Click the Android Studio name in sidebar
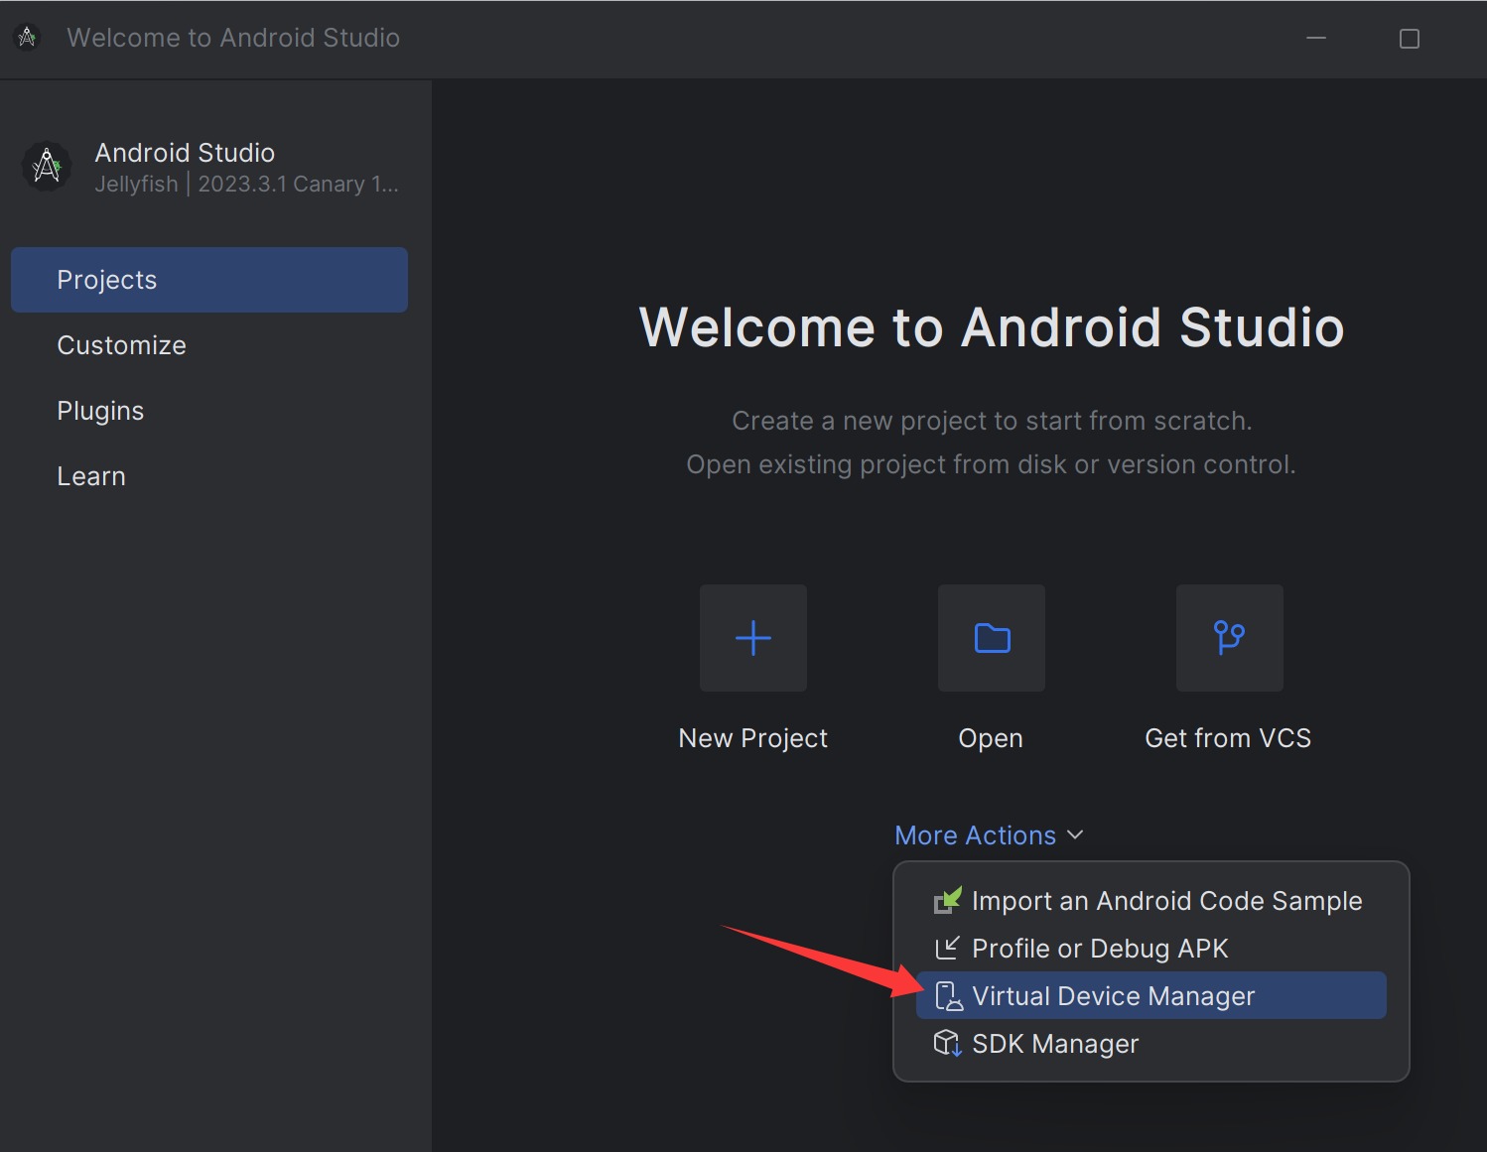The width and height of the screenshot is (1487, 1152). pyautogui.click(x=185, y=152)
